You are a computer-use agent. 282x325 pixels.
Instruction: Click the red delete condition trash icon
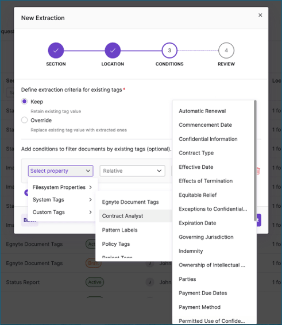click(258, 171)
